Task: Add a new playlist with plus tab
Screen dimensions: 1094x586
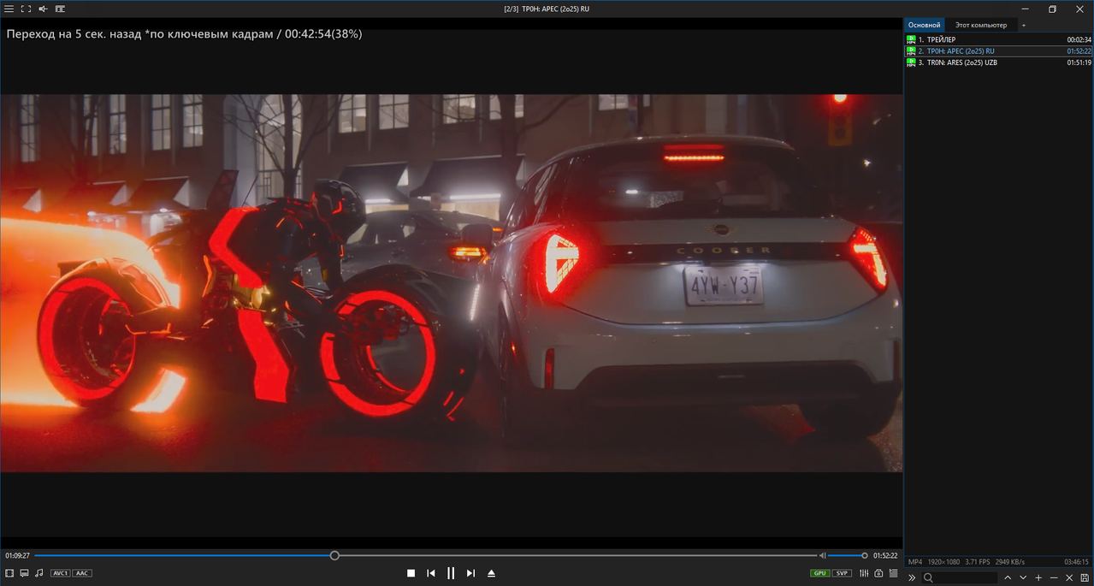Action: click(x=1023, y=25)
